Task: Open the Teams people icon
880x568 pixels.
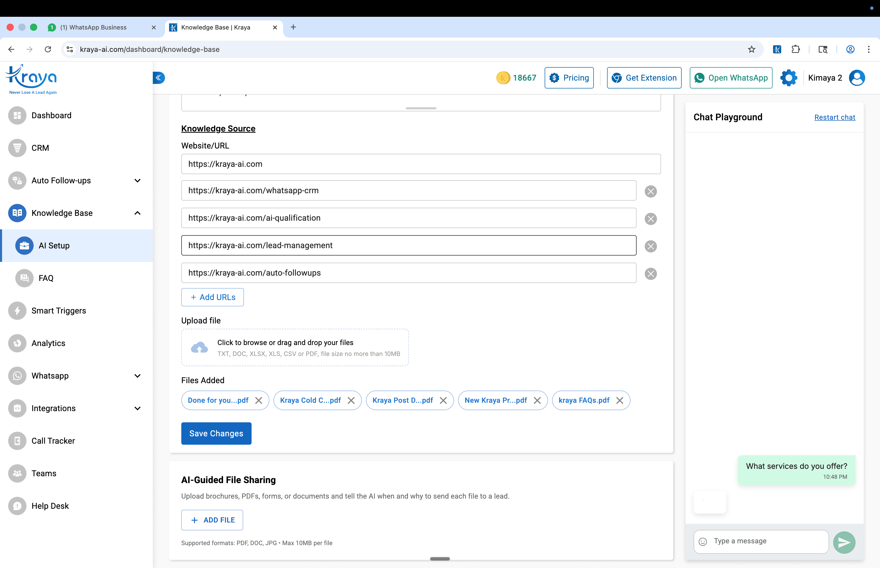Action: point(17,473)
